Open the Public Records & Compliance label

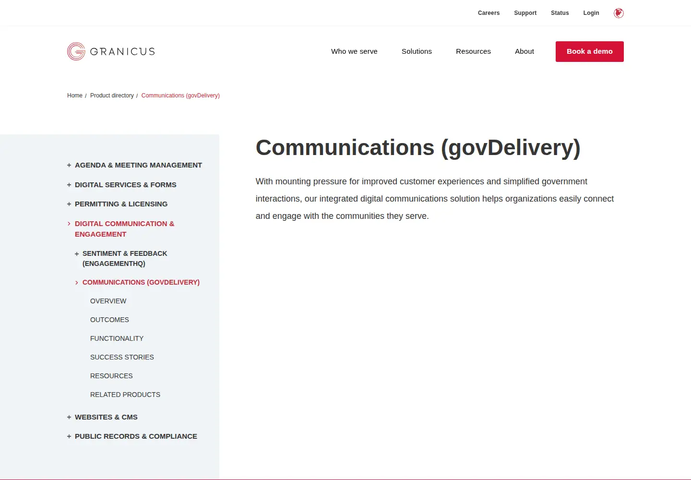click(x=136, y=436)
